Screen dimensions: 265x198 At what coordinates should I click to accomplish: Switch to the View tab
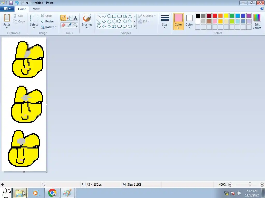coord(36,9)
